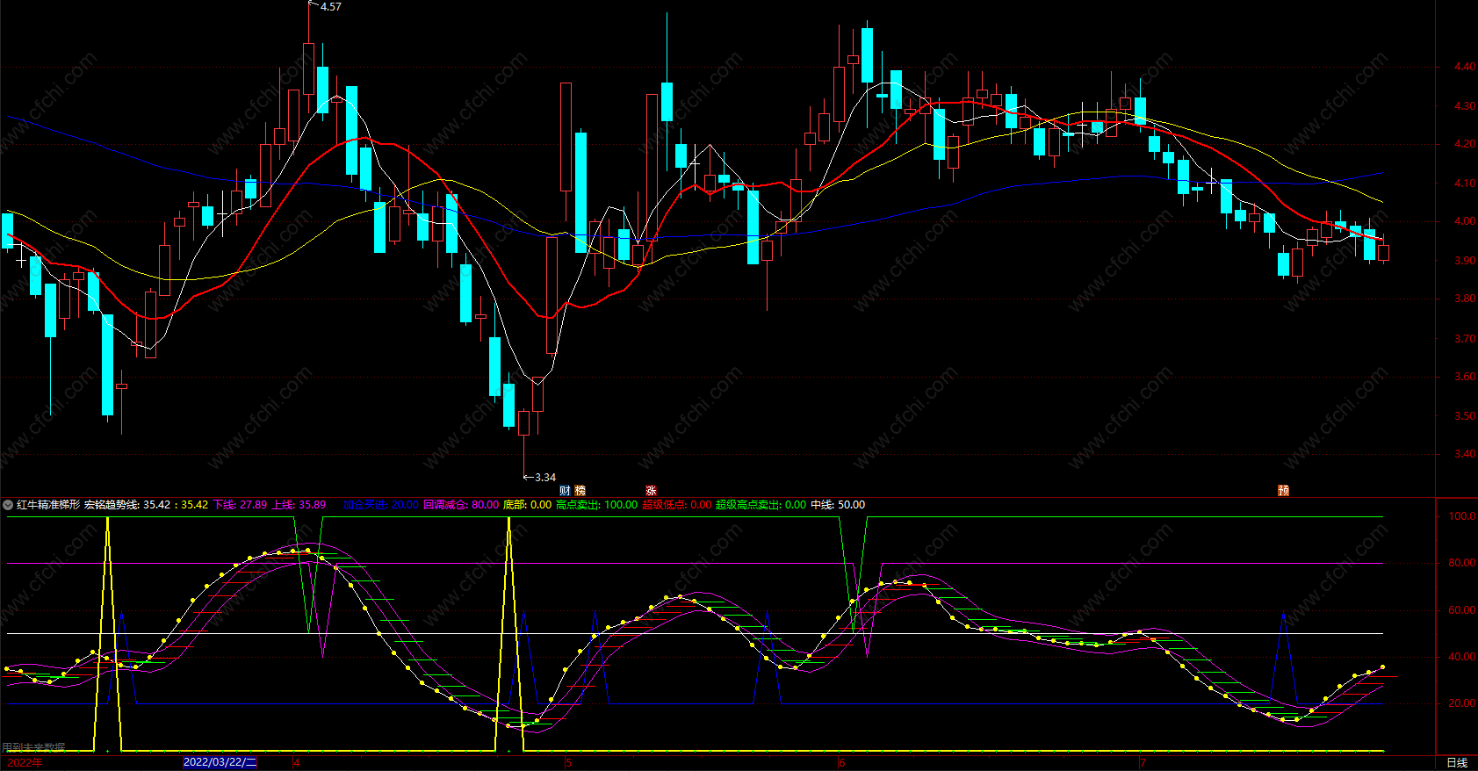Click the month 4 marker on time axis
1478x771 pixels.
pyautogui.click(x=297, y=763)
